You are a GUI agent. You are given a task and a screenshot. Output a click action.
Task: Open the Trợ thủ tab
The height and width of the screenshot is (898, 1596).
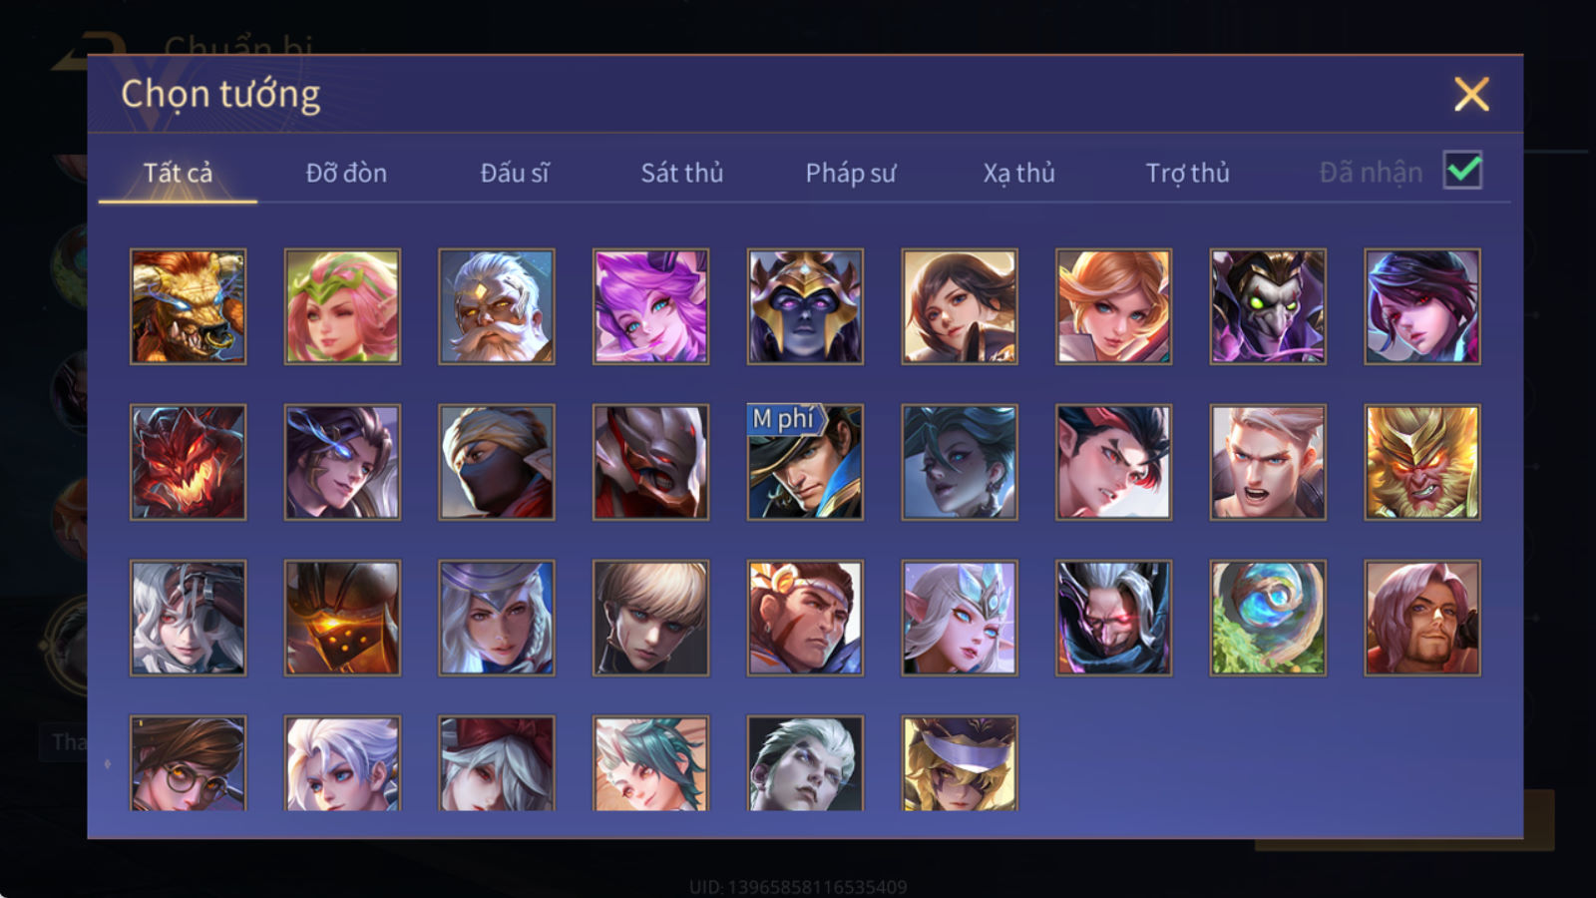1187,173
